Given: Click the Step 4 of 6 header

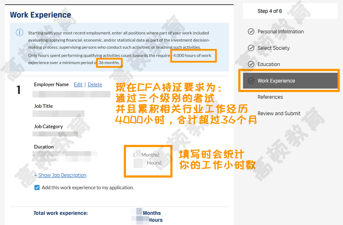Looking at the screenshot, I should (270, 11).
